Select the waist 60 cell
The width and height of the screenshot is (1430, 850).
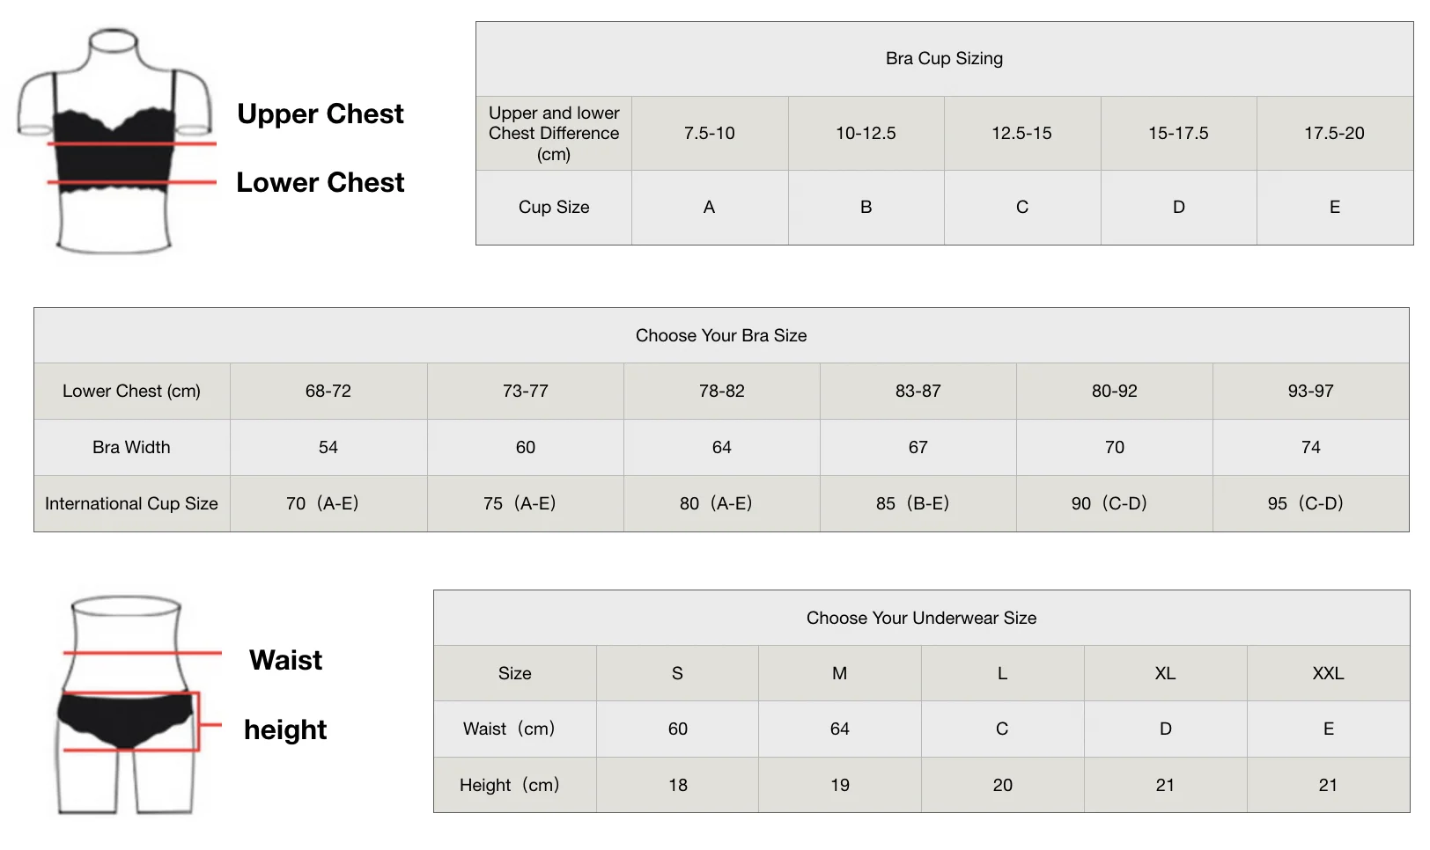tap(678, 729)
